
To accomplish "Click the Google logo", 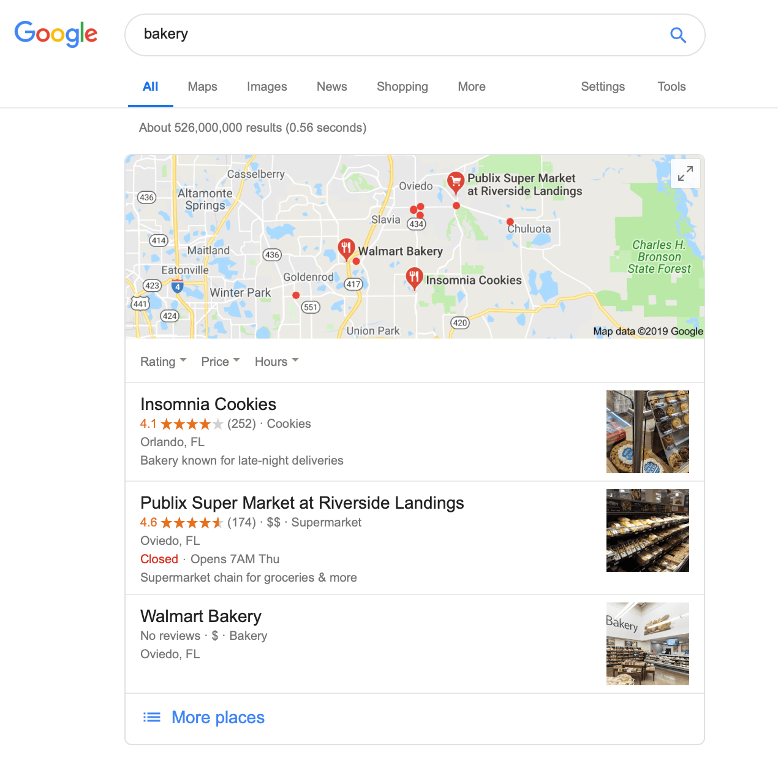I will click(56, 34).
